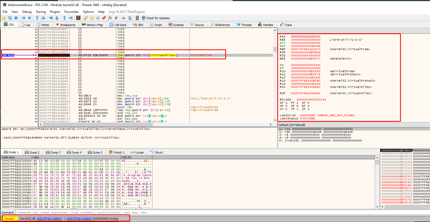Screen dimensions: 430x222
Task: Click disassembly vertical scrollbar thumb
Action: point(275,49)
